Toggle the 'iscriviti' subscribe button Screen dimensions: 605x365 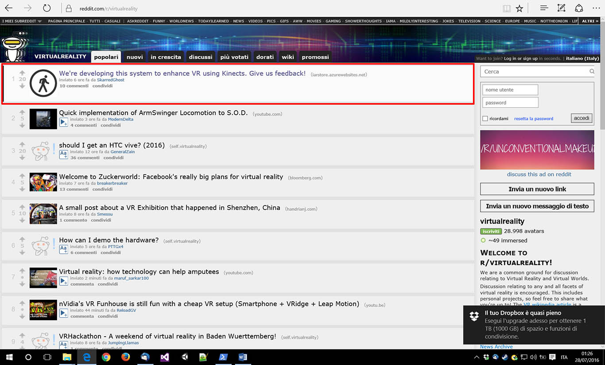(491, 231)
